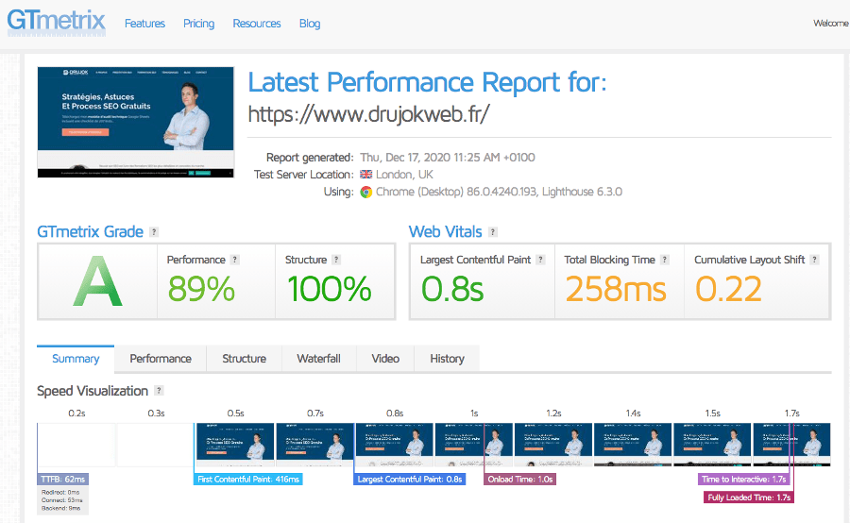Click the Chrome browser icon
Screen dimensions: 850x523
pos(366,192)
